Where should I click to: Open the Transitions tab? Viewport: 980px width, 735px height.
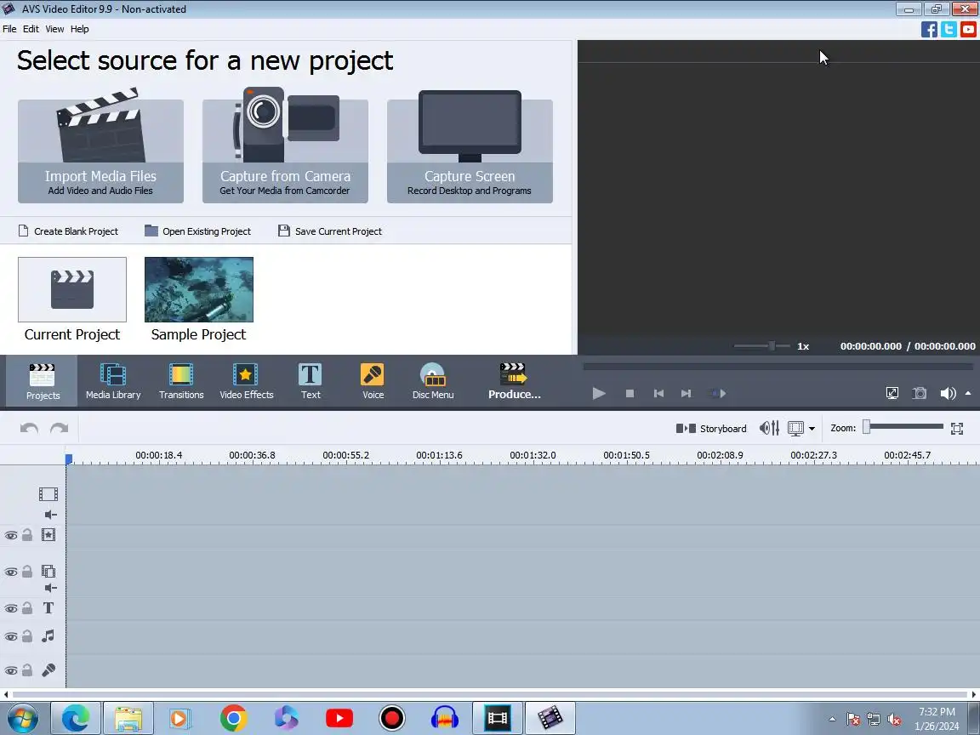181,381
